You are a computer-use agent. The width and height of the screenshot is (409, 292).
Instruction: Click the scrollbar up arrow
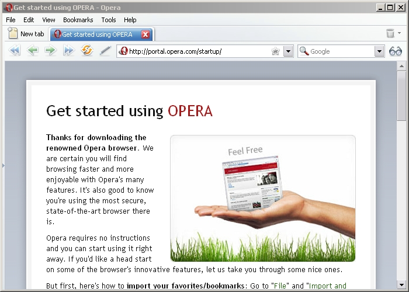click(x=401, y=66)
